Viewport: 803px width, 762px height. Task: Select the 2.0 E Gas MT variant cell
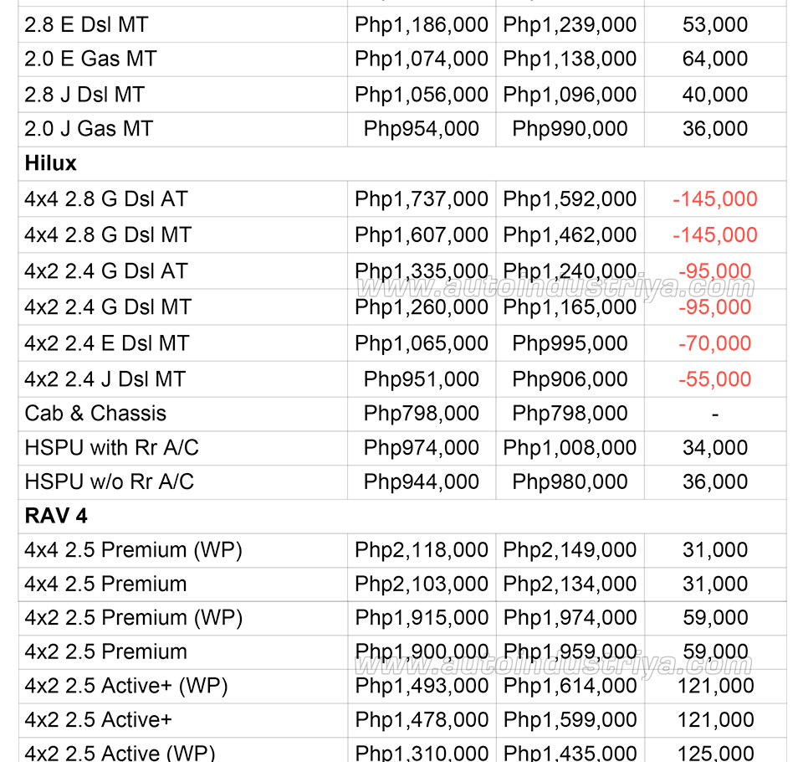coord(90,59)
